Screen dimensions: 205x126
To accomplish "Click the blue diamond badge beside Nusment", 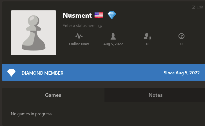I will coord(112,15).
